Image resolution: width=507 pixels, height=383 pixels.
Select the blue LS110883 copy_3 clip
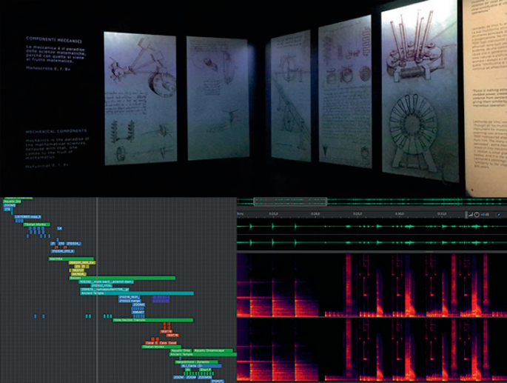click(28, 216)
